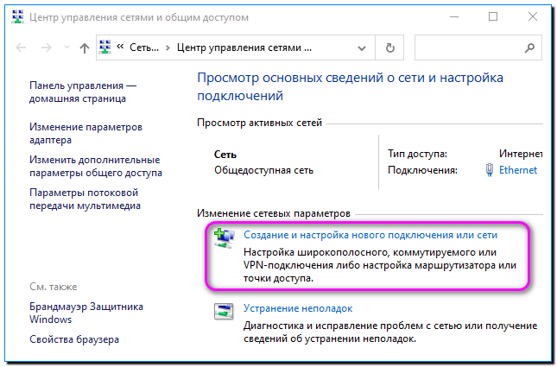
Task: Click the network icon in address bar
Action: click(104, 47)
